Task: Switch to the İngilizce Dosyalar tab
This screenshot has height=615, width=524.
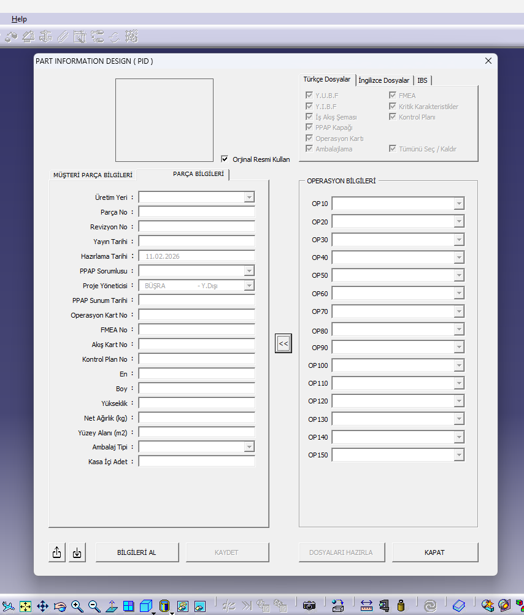Action: [383, 80]
